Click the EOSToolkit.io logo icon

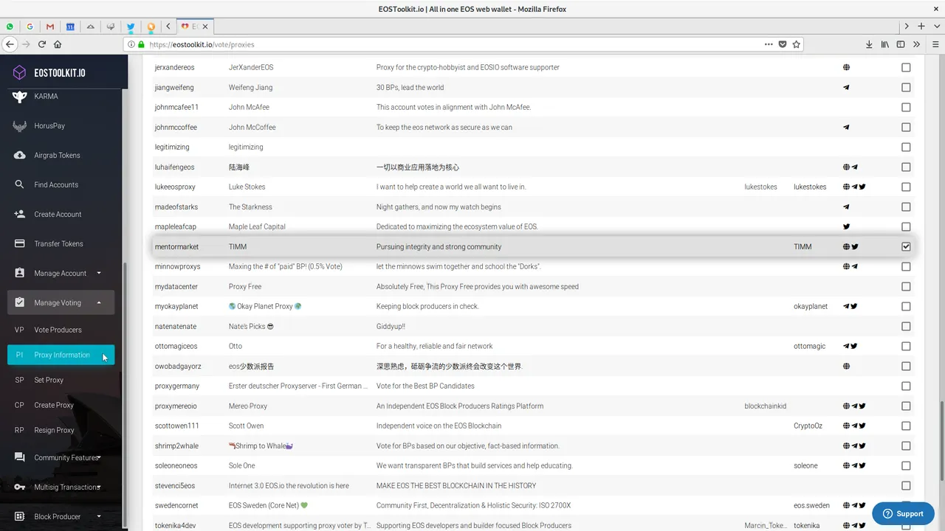click(x=19, y=72)
